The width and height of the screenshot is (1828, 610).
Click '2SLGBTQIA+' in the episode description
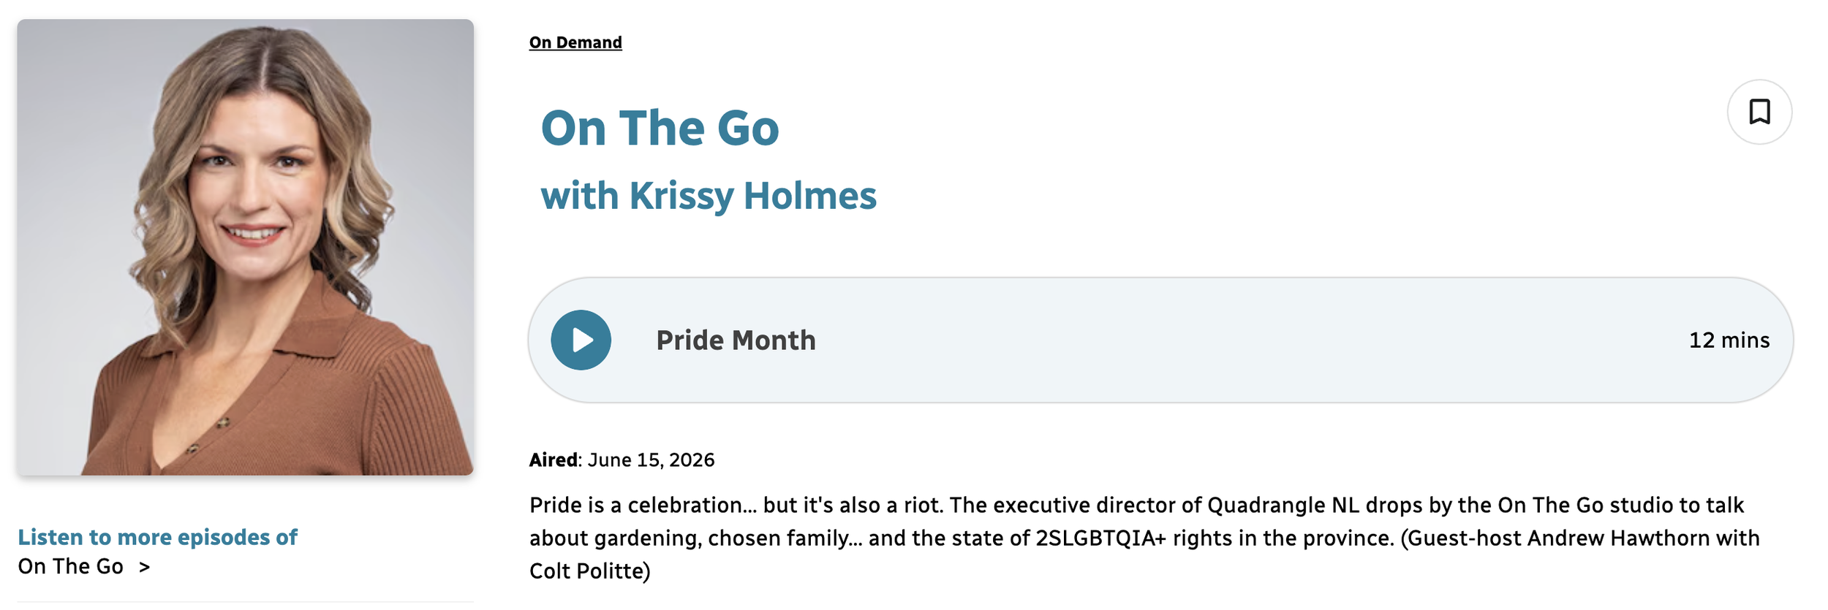(x=1100, y=538)
